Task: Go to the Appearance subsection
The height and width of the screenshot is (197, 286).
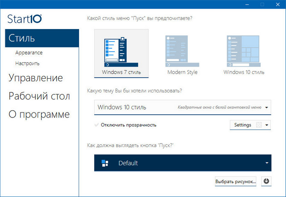Action: 29,53
